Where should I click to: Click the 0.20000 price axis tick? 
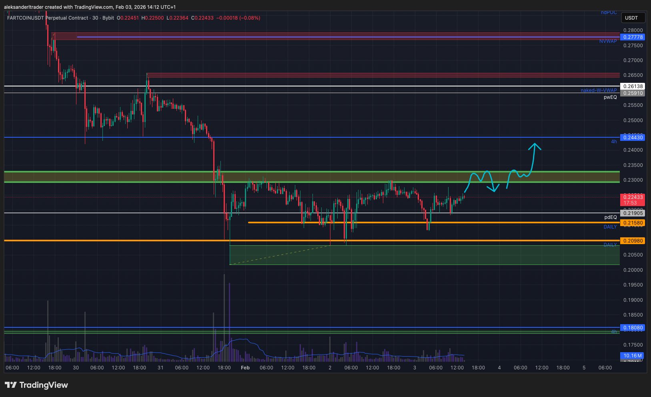633,270
